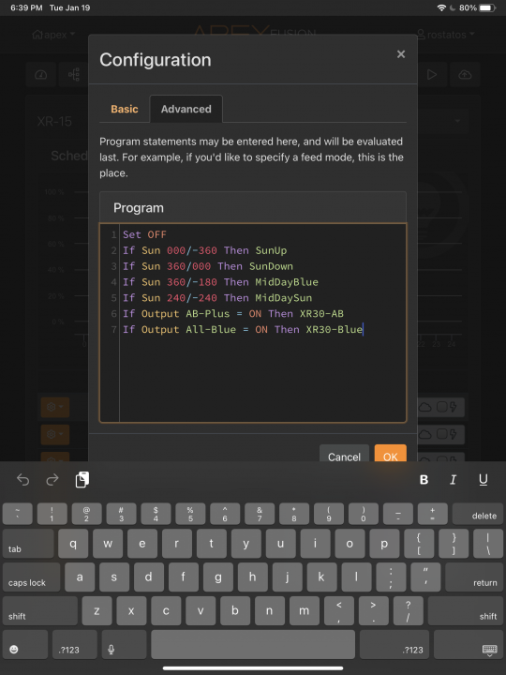Viewport: 506px width, 675px height.
Task: Select the Advanced tab
Action: [186, 109]
